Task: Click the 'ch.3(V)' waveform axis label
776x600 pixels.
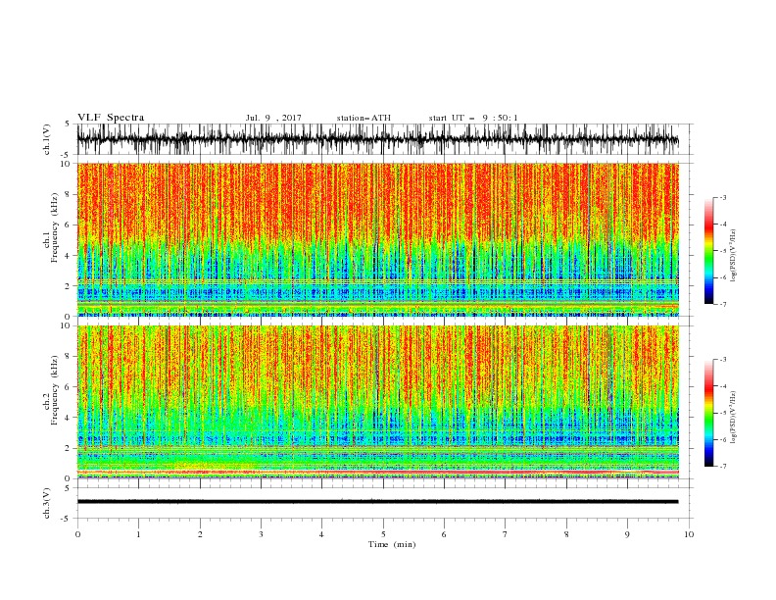Action: [46, 504]
